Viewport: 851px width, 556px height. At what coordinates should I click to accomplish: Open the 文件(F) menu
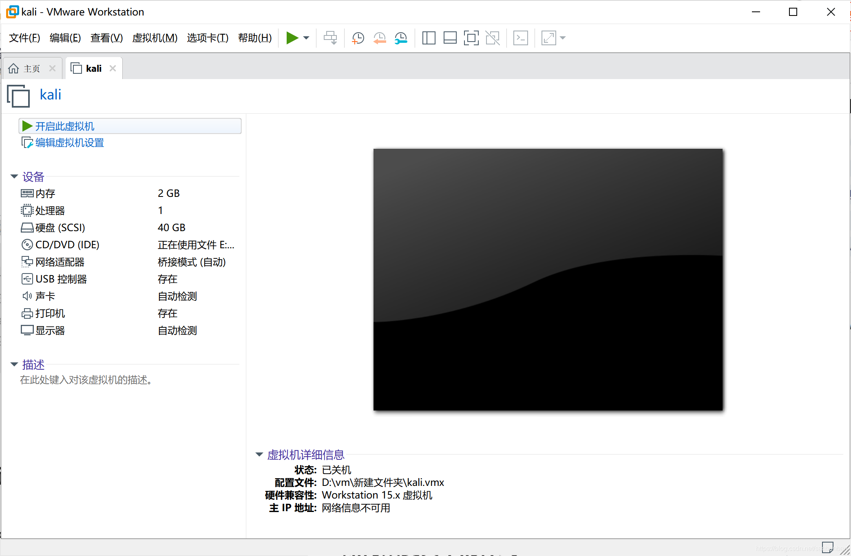point(24,38)
